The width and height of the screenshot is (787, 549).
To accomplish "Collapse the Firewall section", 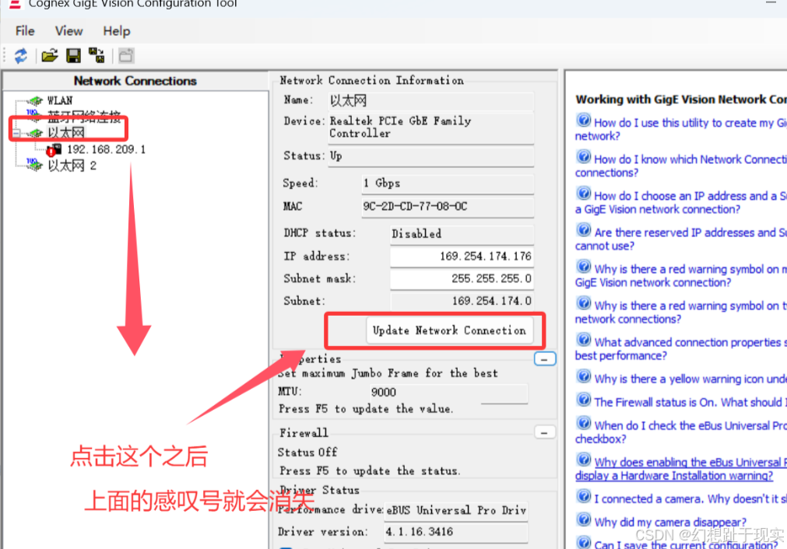I will click(545, 432).
